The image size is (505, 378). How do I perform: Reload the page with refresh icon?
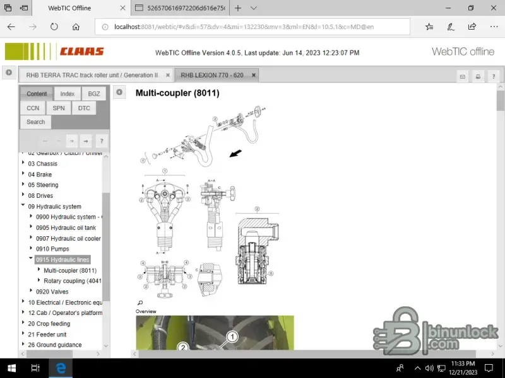pyautogui.click(x=54, y=27)
